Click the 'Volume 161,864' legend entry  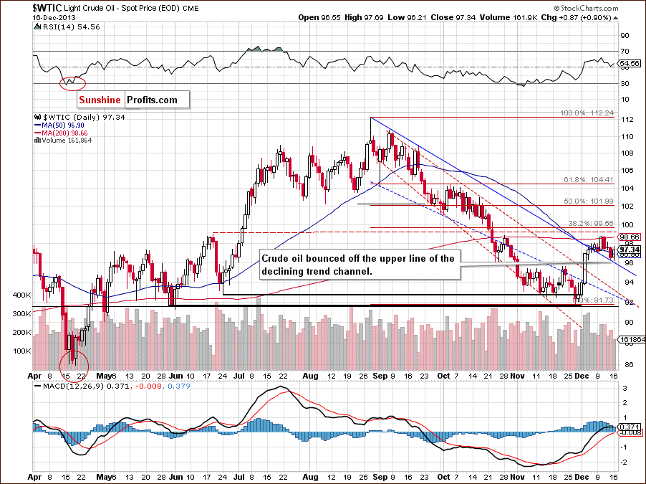pos(67,141)
